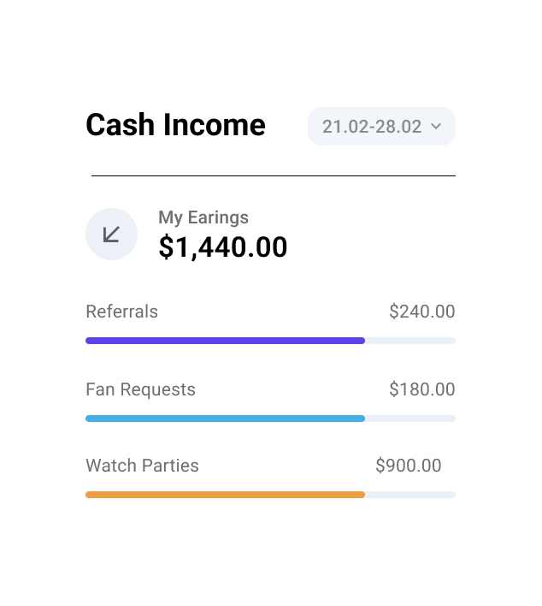The width and height of the screenshot is (542, 606).
Task: Click the divider line under Cash Income
Action: [274, 175]
